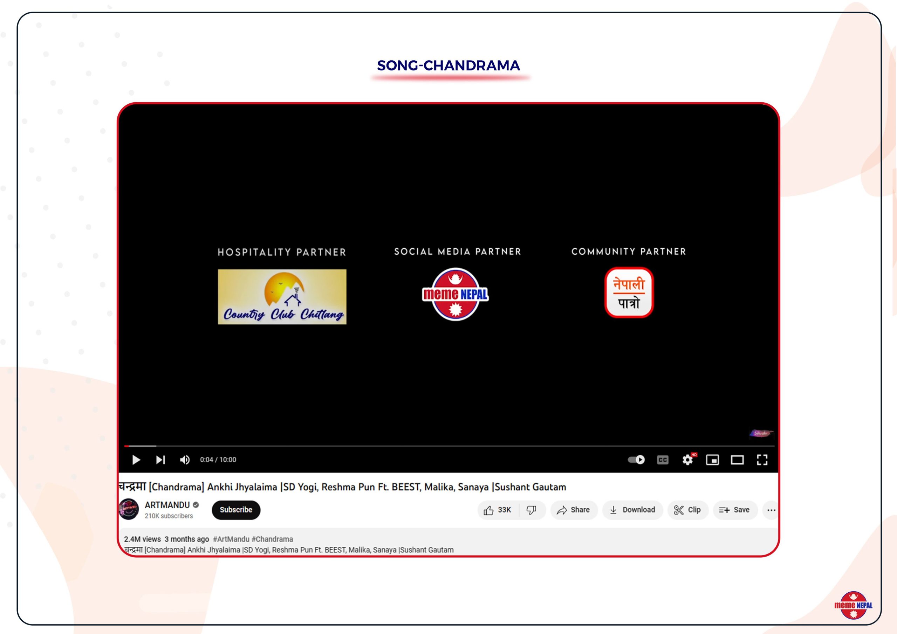Viewport: 897px width, 634px height.
Task: Download the video
Action: 632,510
